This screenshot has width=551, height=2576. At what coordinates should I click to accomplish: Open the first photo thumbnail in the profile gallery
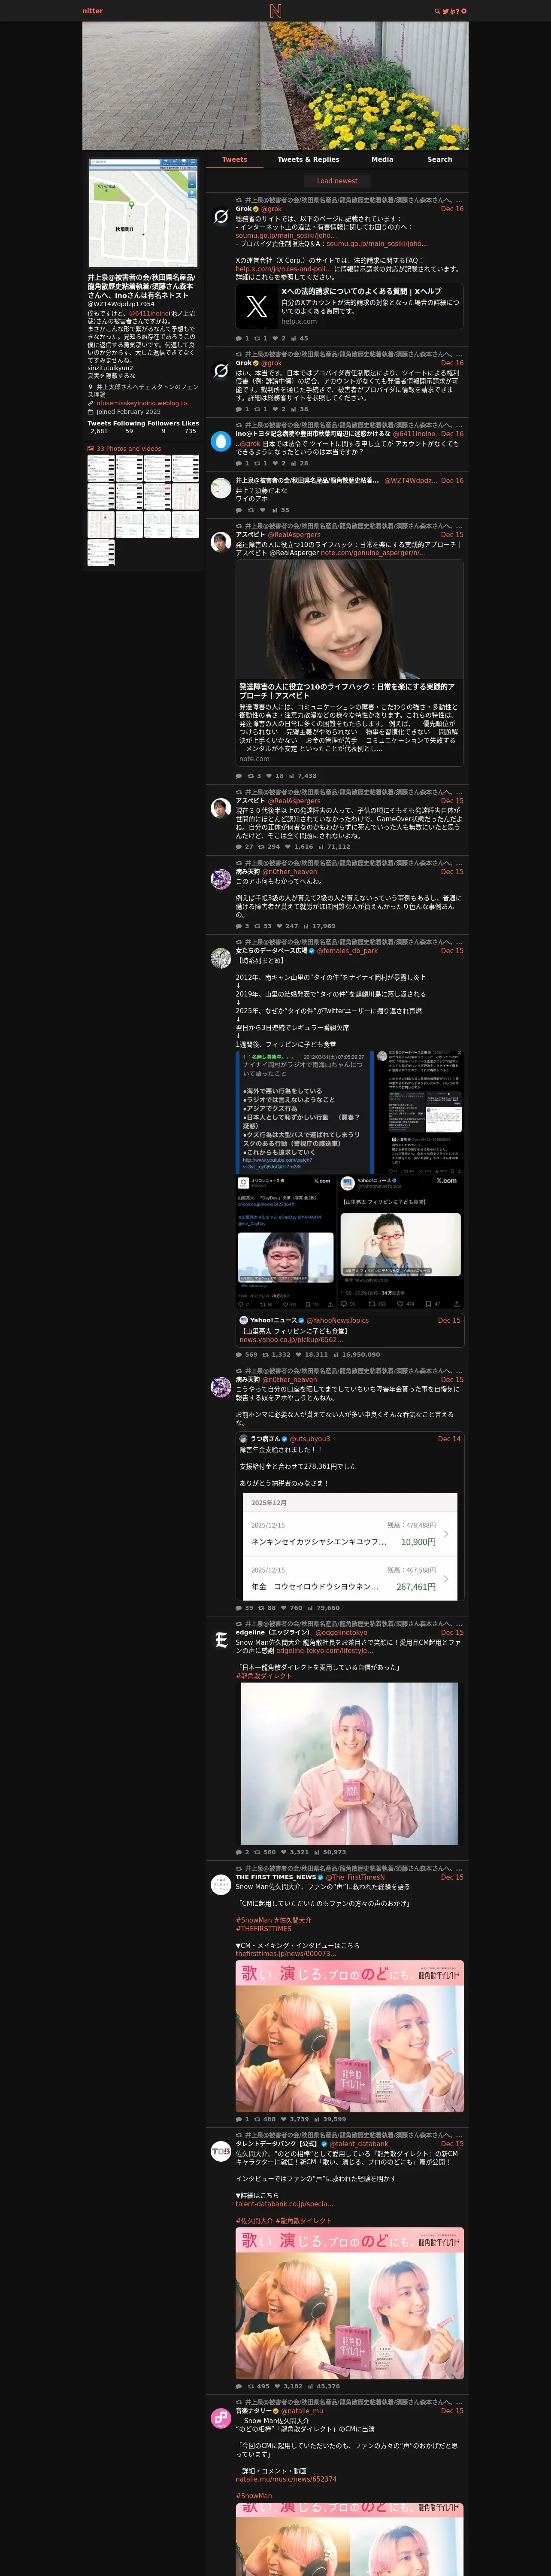coord(101,469)
